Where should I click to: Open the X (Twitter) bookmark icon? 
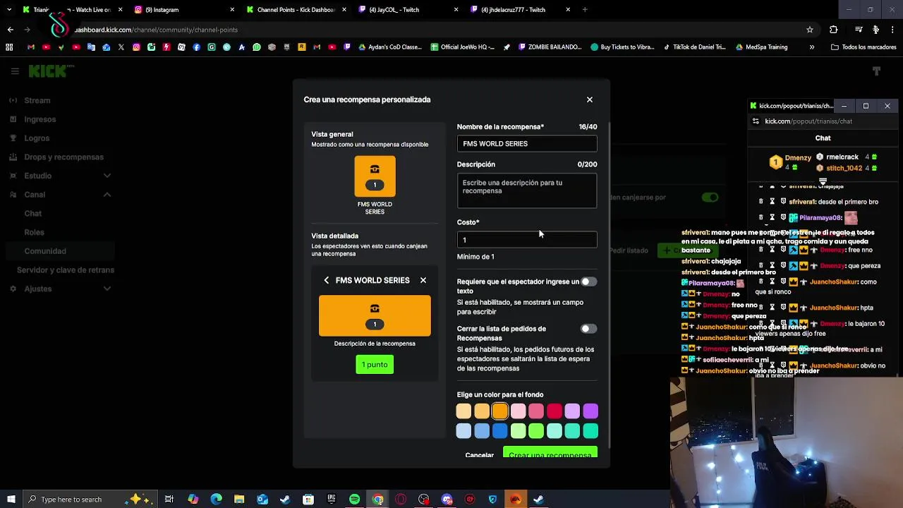(121, 47)
